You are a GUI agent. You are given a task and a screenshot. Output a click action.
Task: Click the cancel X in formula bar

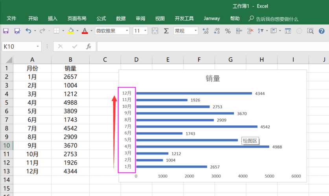(x=61, y=46)
